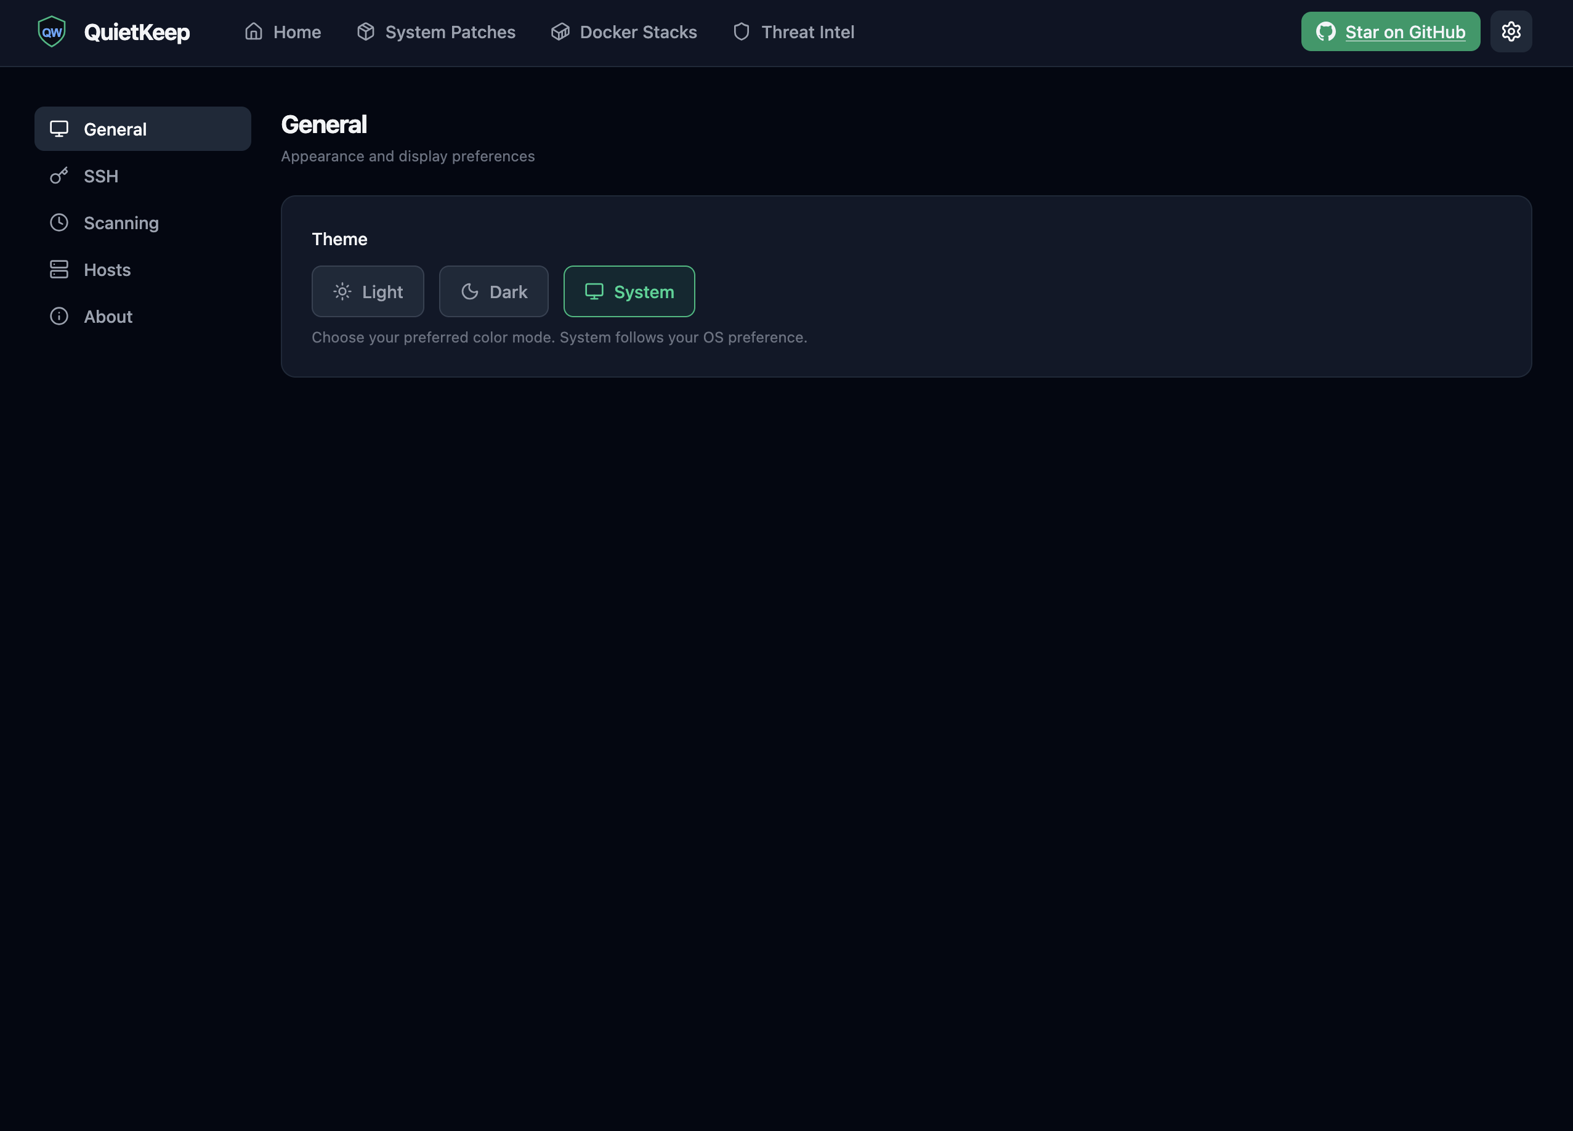The height and width of the screenshot is (1131, 1573).
Task: Click the Star on GitHub link
Action: (1405, 31)
